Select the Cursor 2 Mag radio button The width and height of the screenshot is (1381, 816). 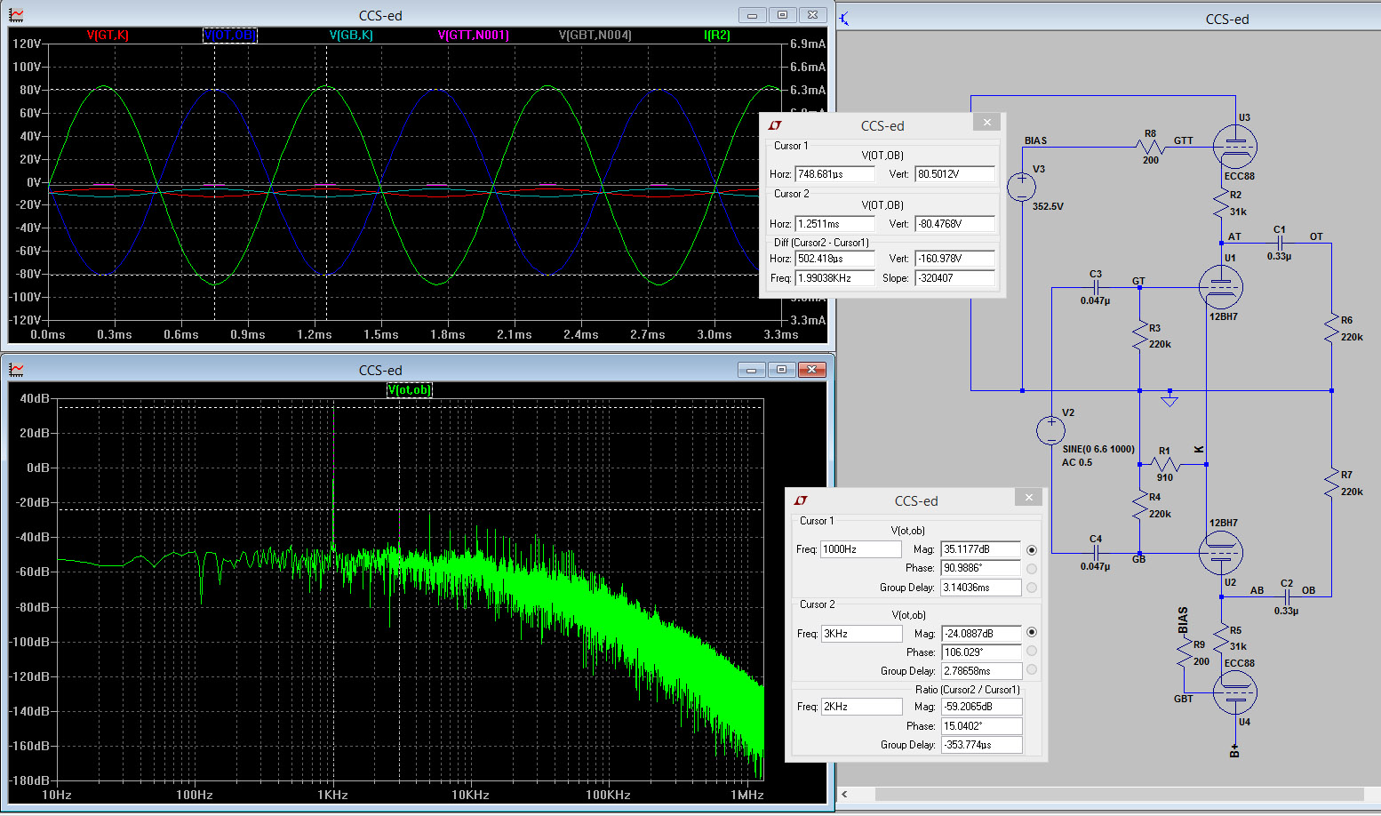pos(1032,633)
